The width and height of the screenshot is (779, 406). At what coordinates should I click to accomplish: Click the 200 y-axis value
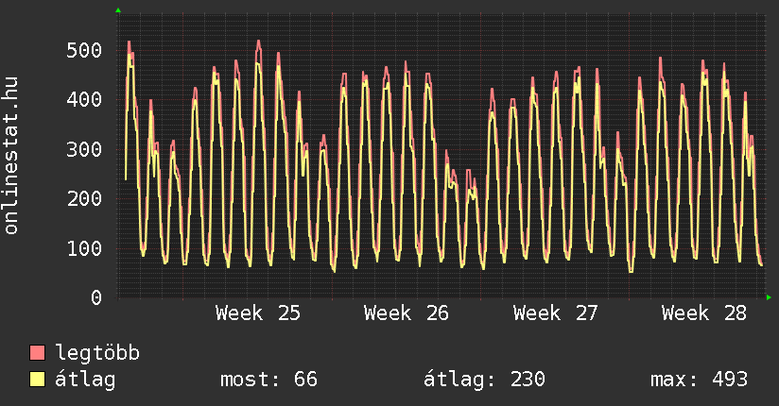(x=84, y=198)
